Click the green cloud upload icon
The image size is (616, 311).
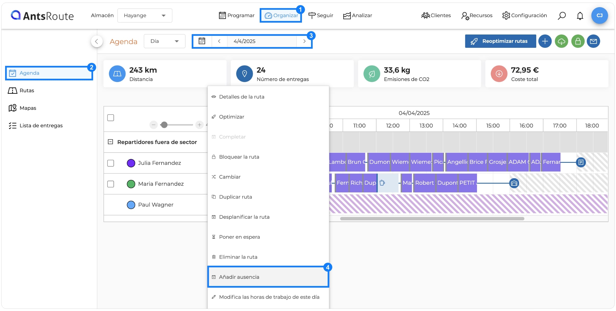561,41
